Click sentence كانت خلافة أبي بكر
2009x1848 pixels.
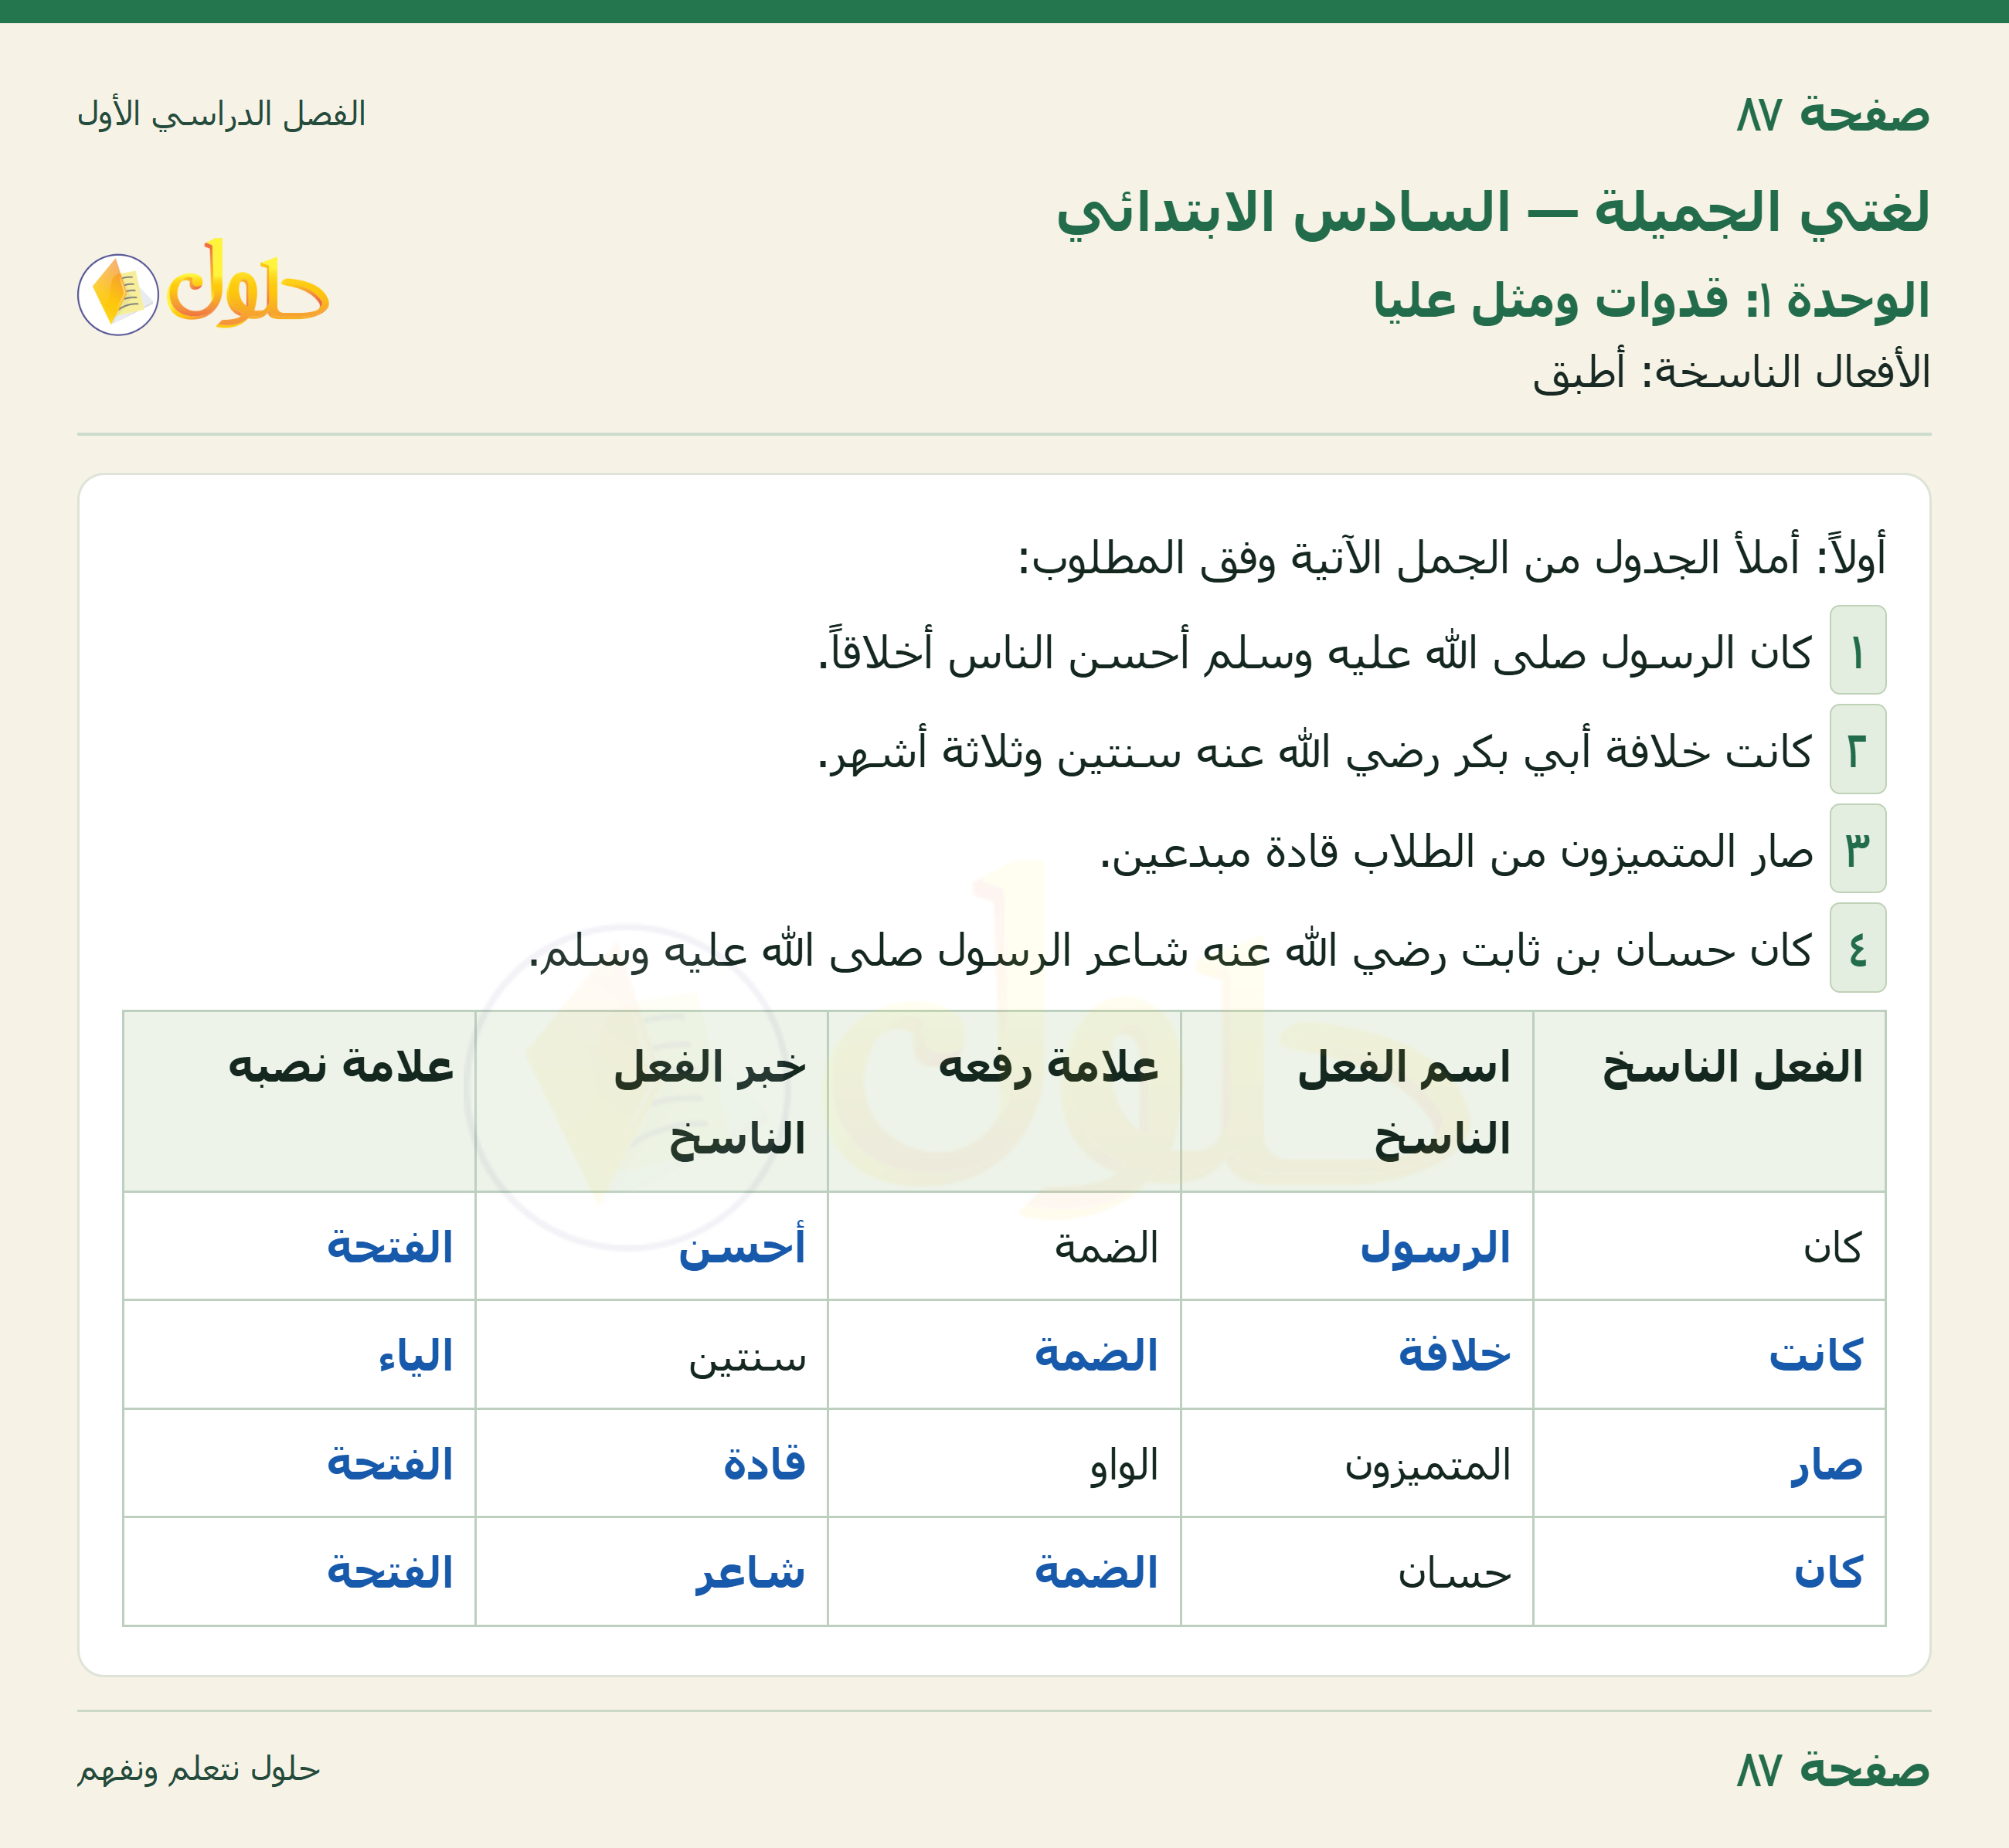coord(1315,752)
